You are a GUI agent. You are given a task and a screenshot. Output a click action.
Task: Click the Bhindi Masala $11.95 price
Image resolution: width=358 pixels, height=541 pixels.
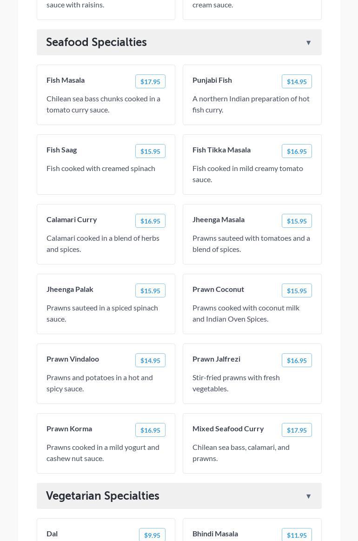(x=297, y=535)
